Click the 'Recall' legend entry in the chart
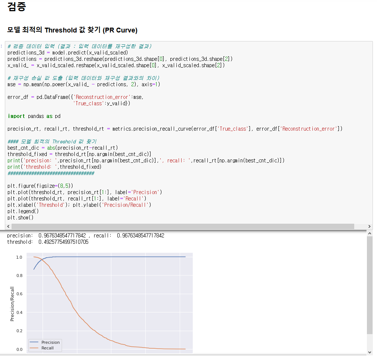377x358 pixels. click(41, 348)
